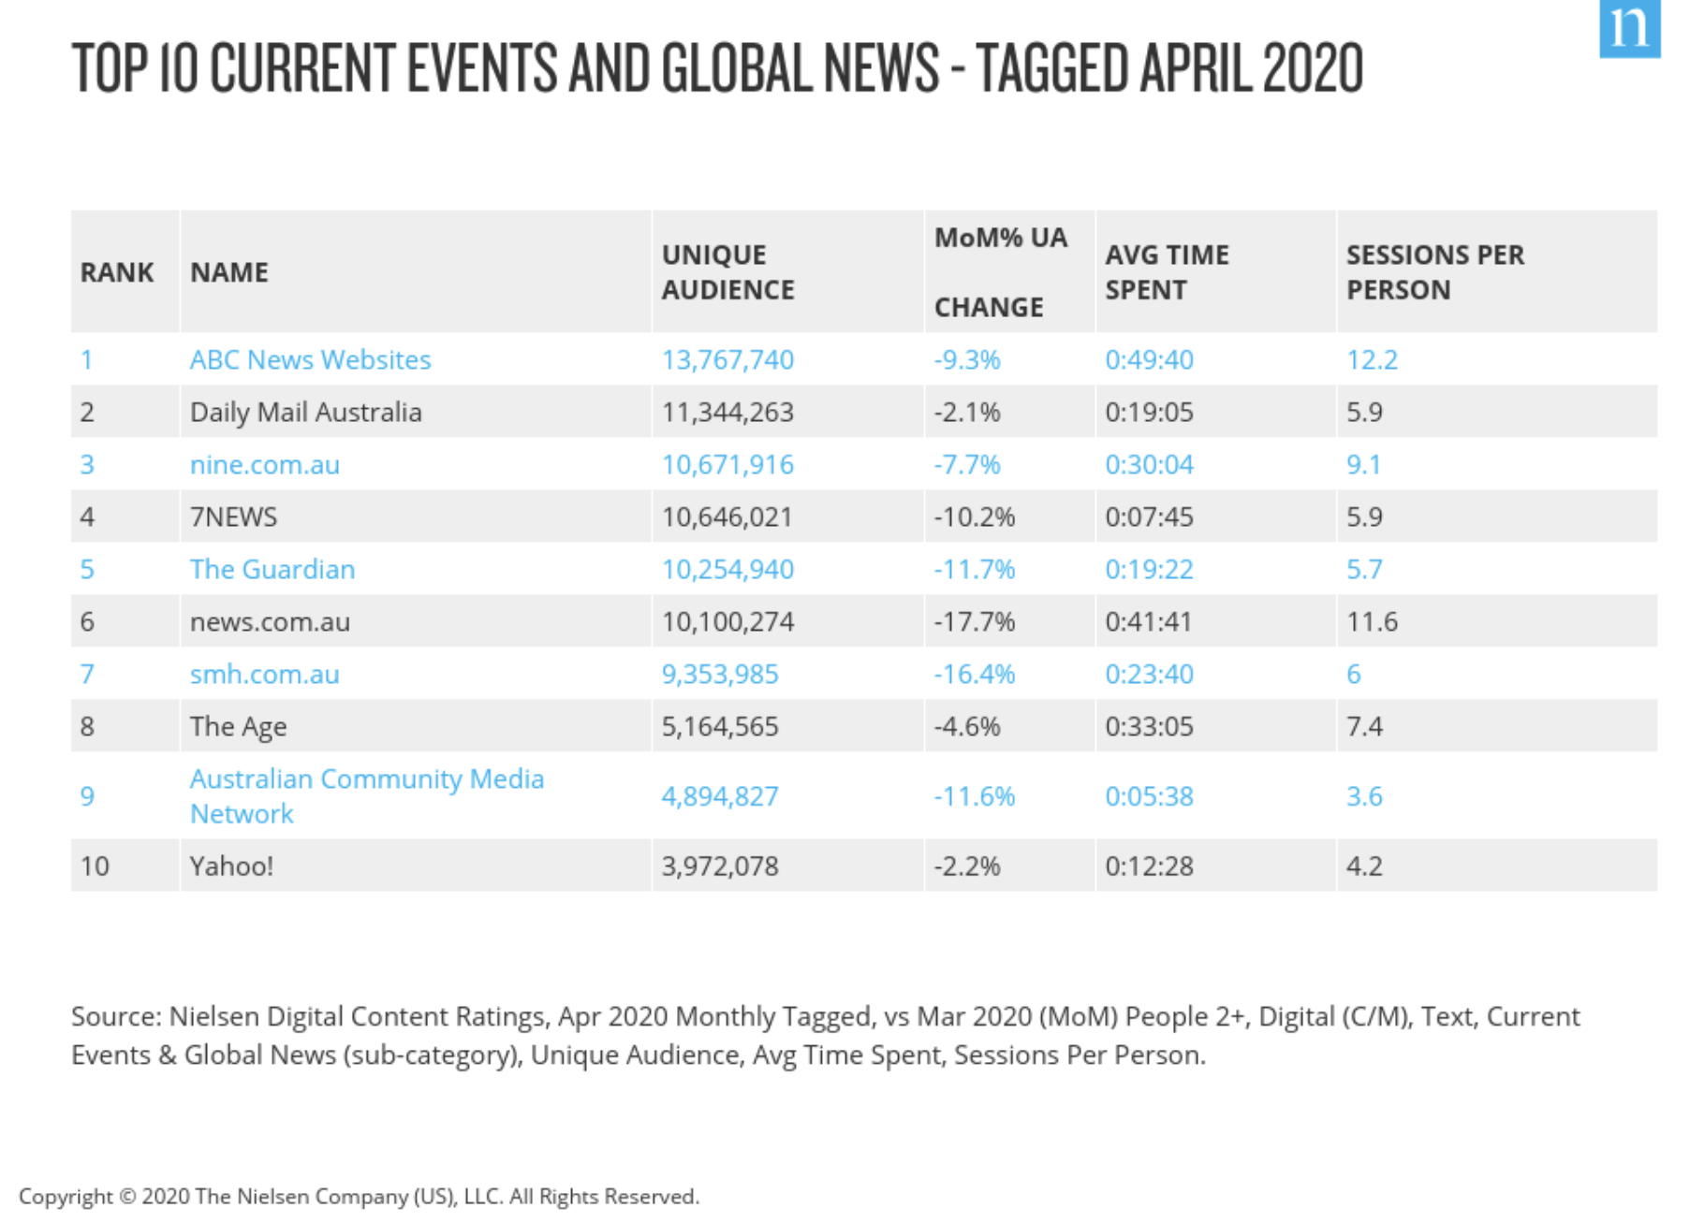Select the 7NEWS name cell
The width and height of the screenshot is (1690, 1222).
(x=233, y=517)
